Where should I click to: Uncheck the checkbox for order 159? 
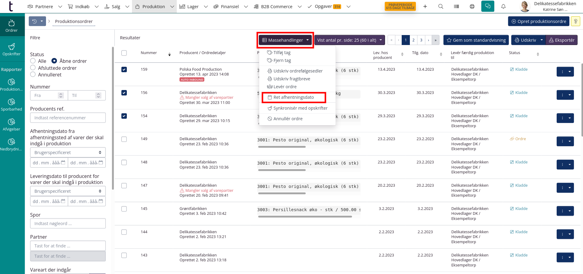tap(124, 69)
